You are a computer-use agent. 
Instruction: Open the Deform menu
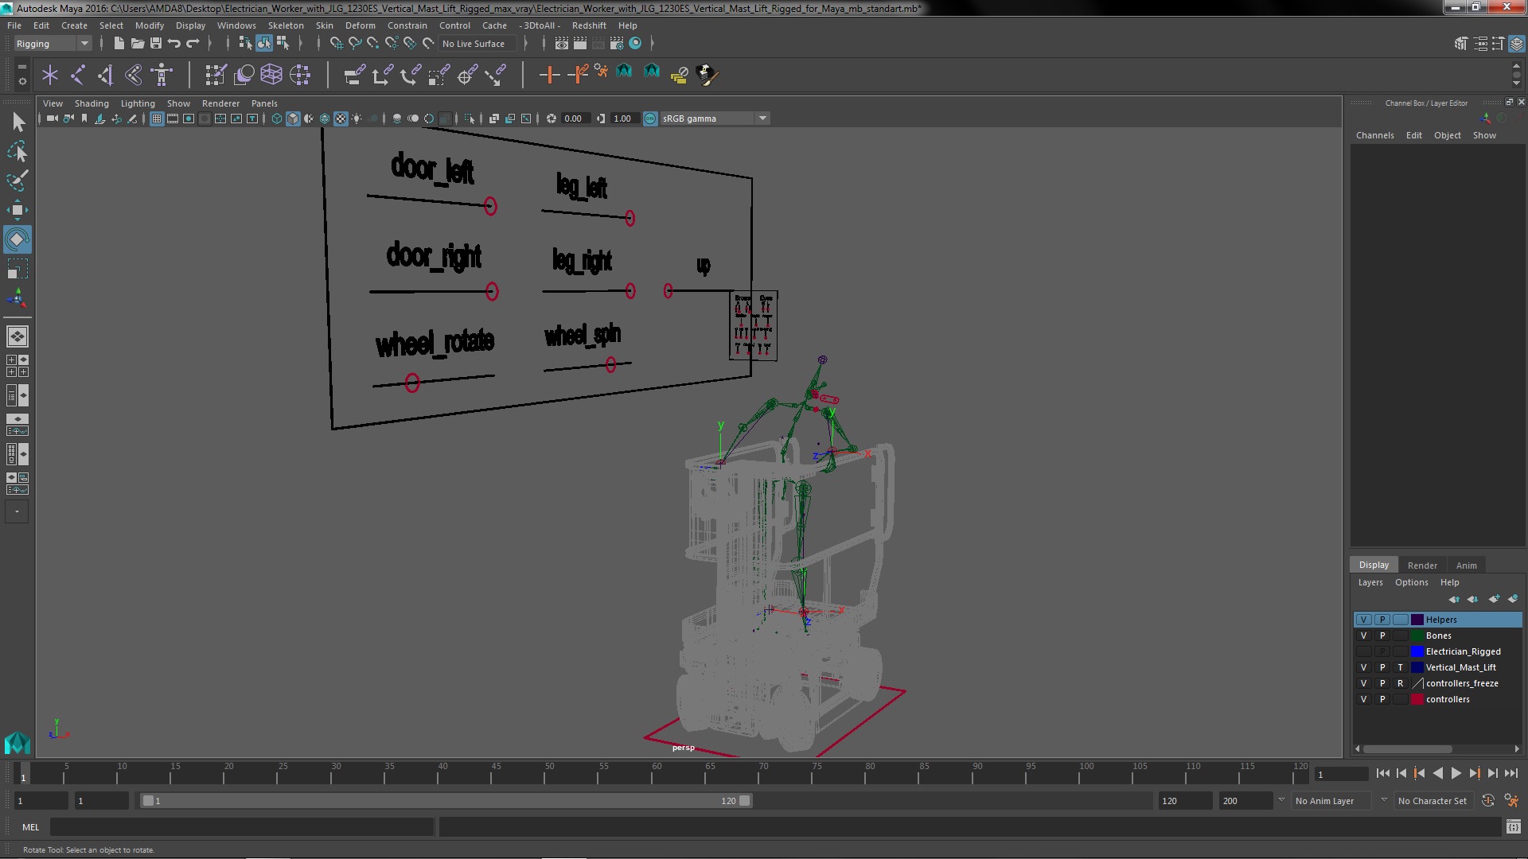tap(360, 25)
